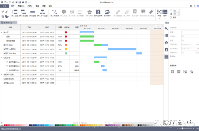This screenshot has height=131, width=199.
Task: Click the Save disk icon in title bar
Action: pyautogui.click(x=20, y=2)
